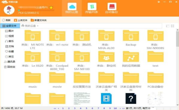This screenshot has width=179, height=110.
Task: Click the user avatar picture
Action: (9, 10)
